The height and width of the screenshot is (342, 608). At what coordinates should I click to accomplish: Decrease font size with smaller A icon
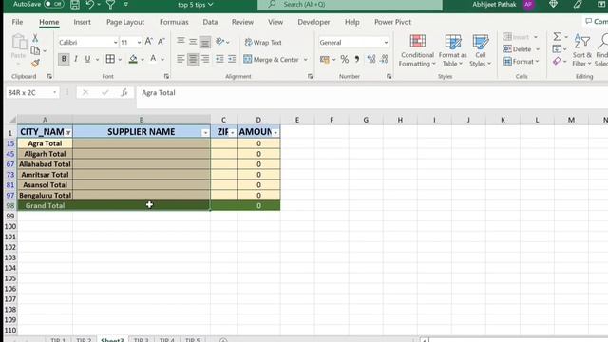[161, 42]
